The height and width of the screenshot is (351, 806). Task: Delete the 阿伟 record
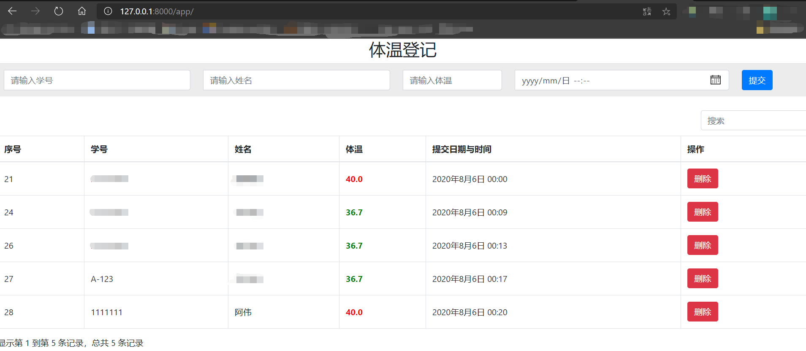[x=703, y=312]
